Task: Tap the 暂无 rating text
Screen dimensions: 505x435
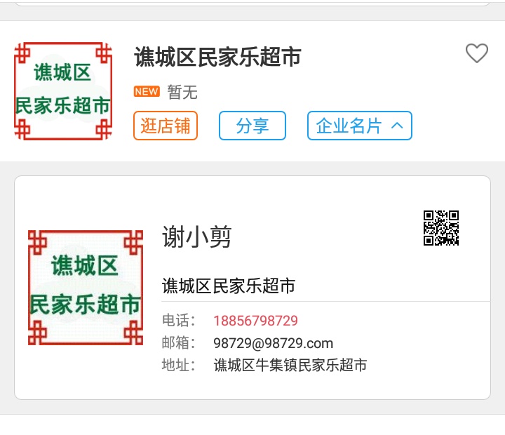Action: pos(182,92)
